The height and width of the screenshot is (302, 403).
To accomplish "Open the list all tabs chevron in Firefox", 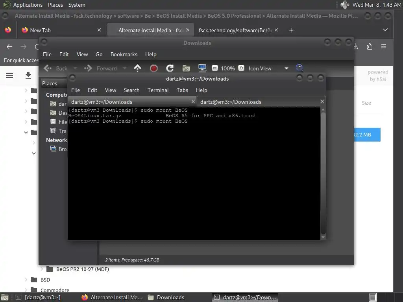I will (385, 30).
